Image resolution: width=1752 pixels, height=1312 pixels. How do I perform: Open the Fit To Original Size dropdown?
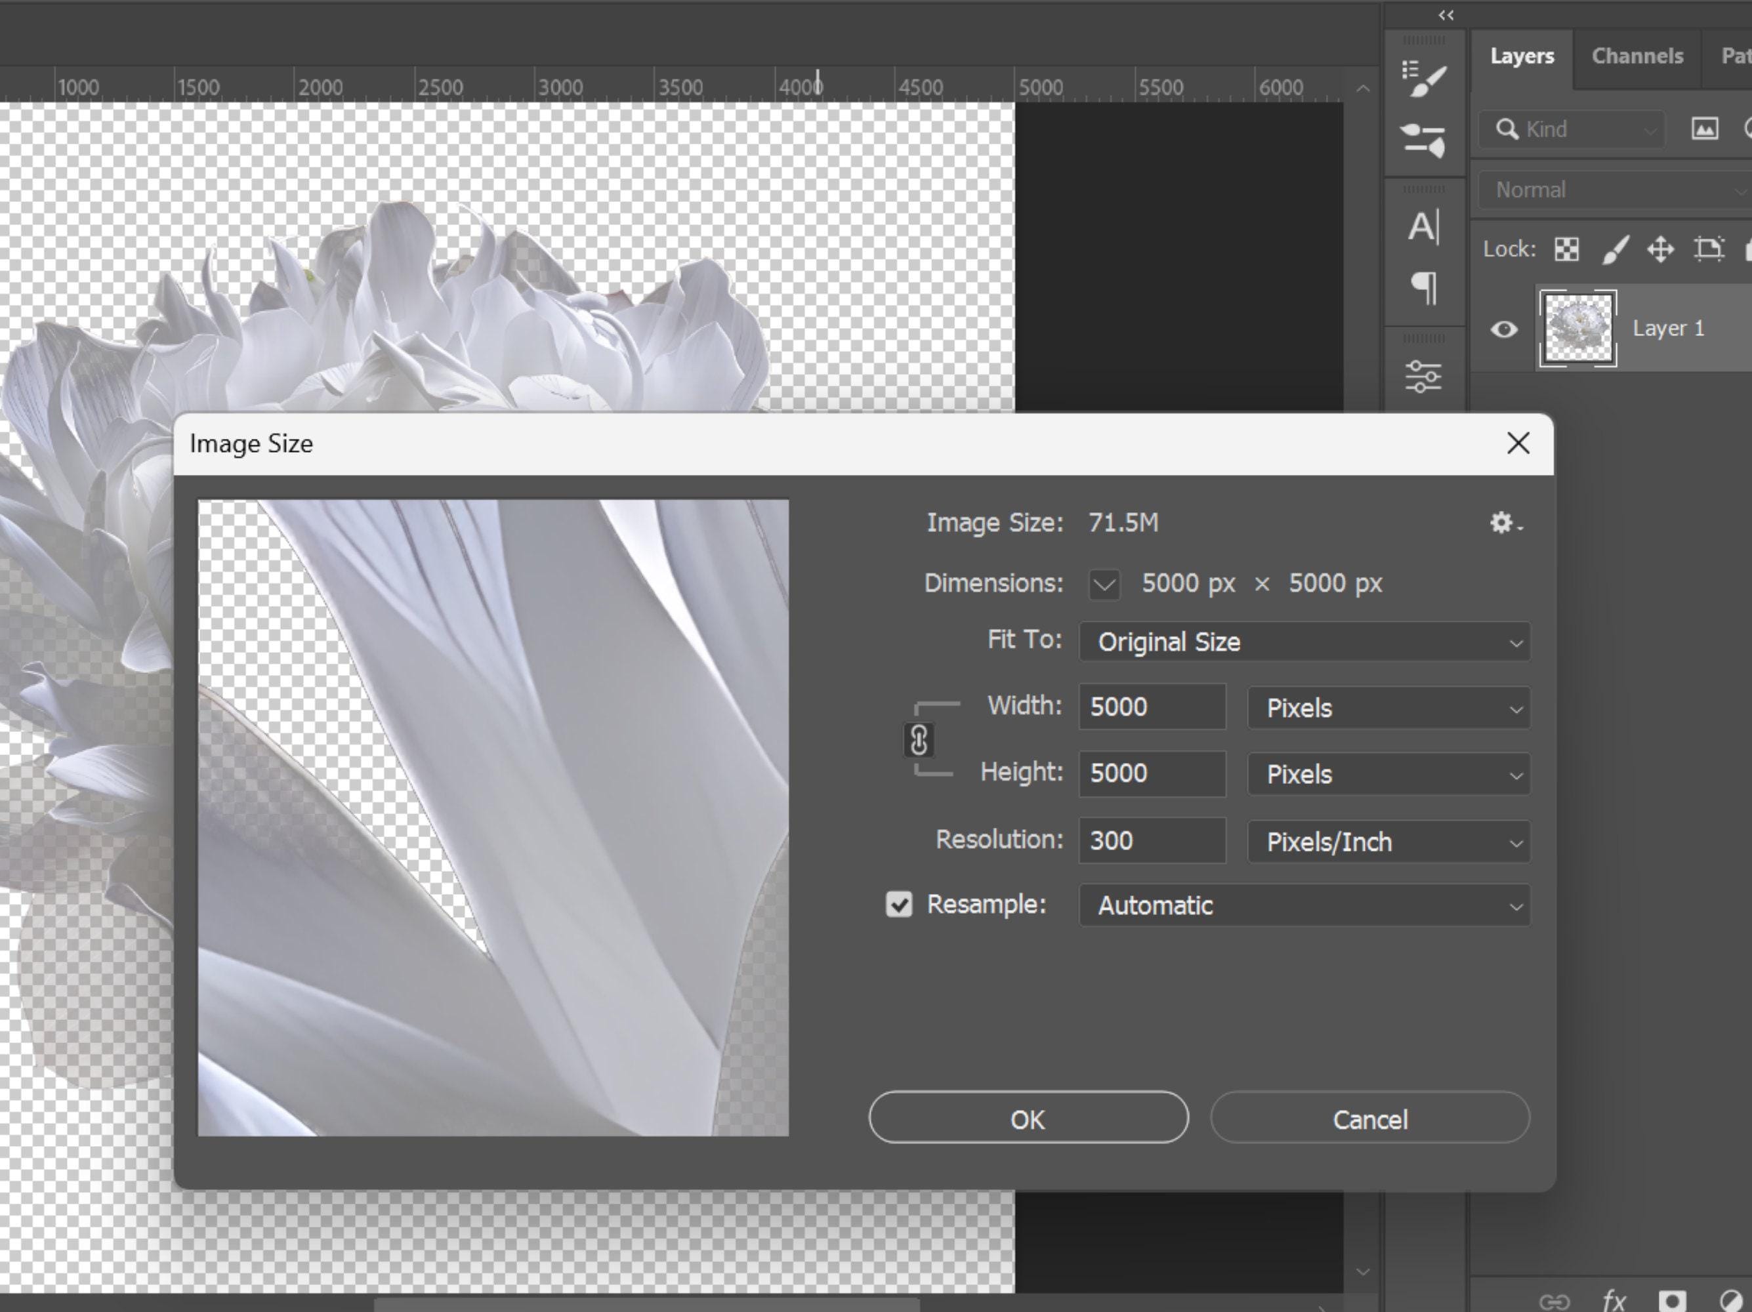(x=1304, y=642)
